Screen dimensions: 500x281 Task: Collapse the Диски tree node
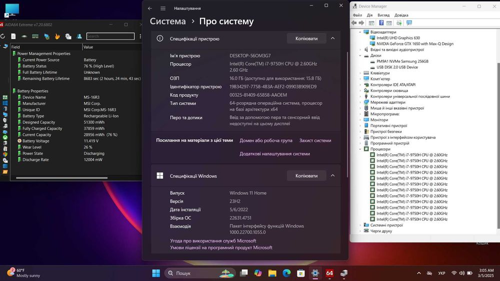(x=360, y=56)
